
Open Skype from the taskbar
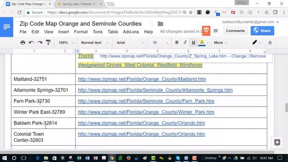tap(178, 158)
